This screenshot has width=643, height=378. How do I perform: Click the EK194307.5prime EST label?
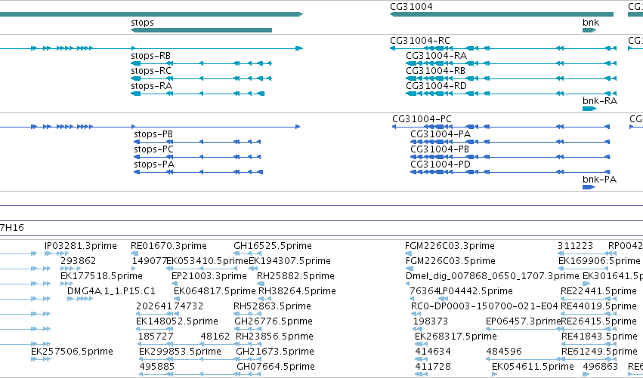coord(289,261)
